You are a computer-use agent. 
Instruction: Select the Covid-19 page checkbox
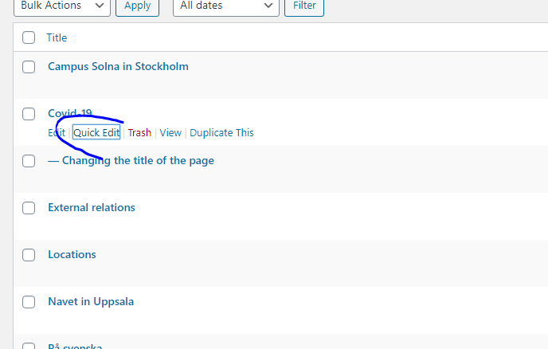point(29,114)
